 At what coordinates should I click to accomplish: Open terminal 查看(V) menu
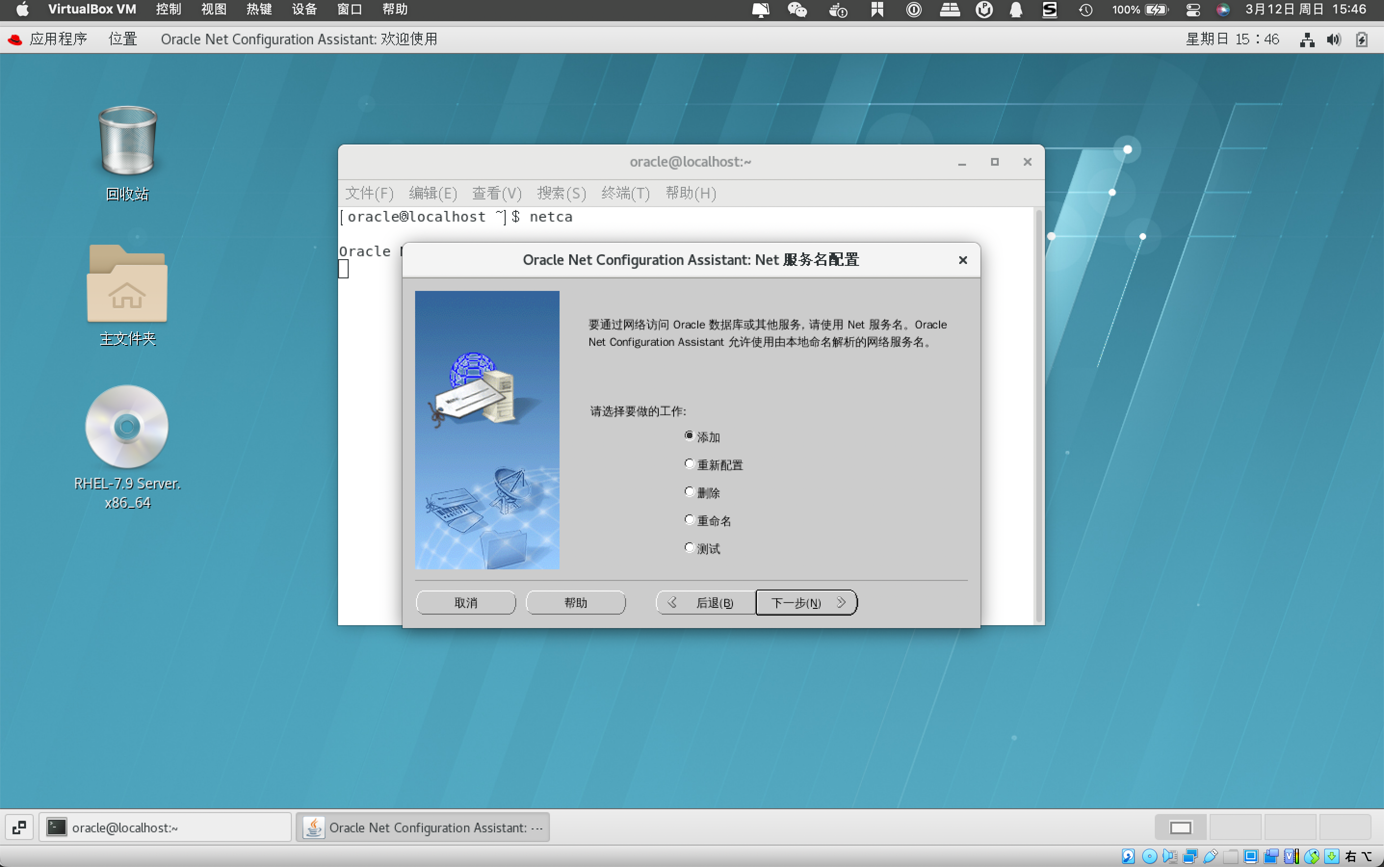tap(496, 193)
